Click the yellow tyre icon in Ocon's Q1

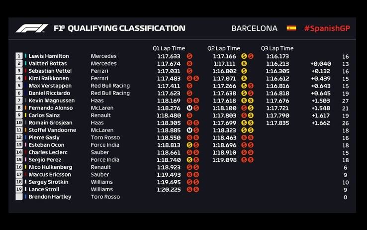pos(189,145)
